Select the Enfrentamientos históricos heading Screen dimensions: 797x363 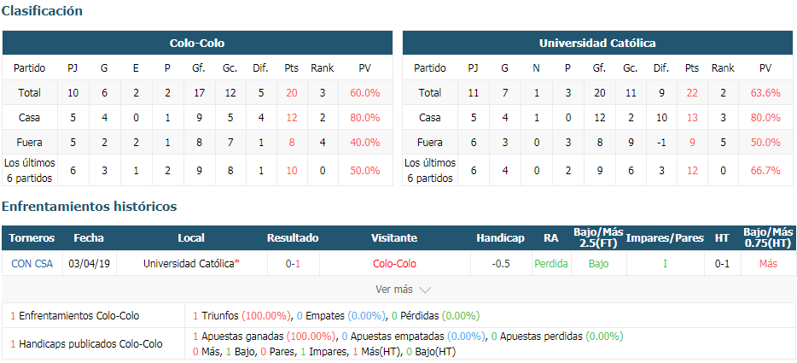click(90, 206)
